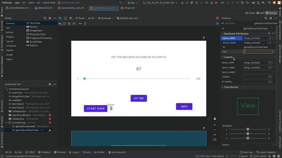Screen dimensions: 282x158
Task: Add a declared attribute with plus icon
Action: click(269, 33)
